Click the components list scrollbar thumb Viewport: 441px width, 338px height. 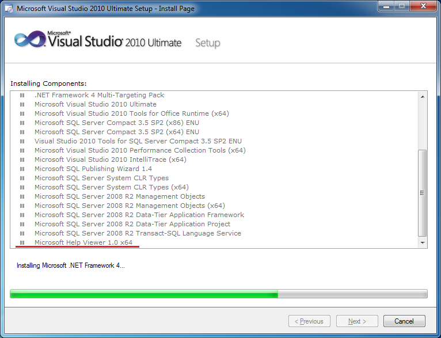coord(422,193)
